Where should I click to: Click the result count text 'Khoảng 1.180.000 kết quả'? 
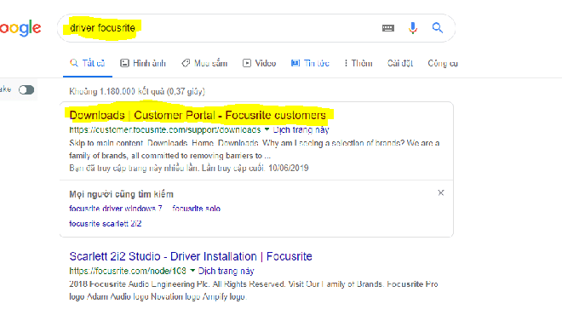click(117, 91)
